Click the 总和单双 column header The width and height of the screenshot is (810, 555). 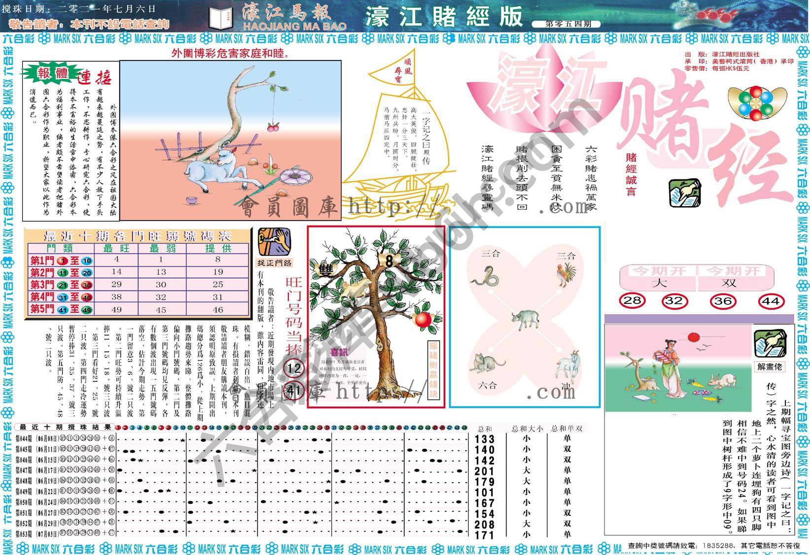(x=567, y=428)
